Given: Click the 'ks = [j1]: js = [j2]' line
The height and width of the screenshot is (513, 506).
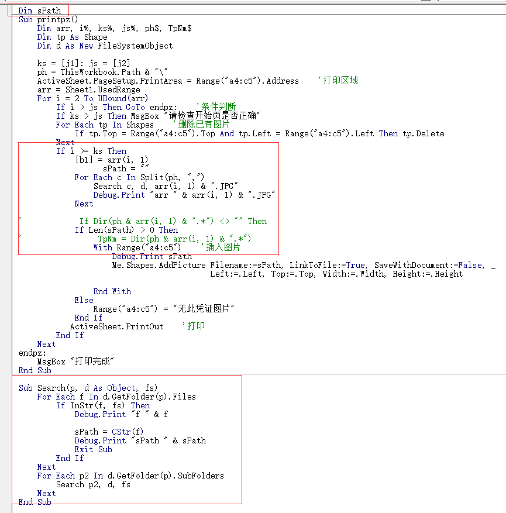Looking at the screenshot, I should tap(84, 63).
